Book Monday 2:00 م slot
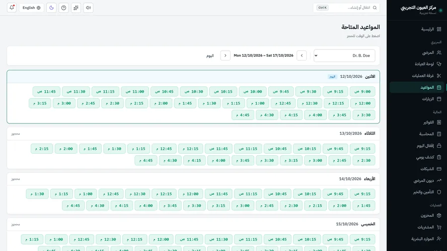447x251 pixels. tap(161, 103)
